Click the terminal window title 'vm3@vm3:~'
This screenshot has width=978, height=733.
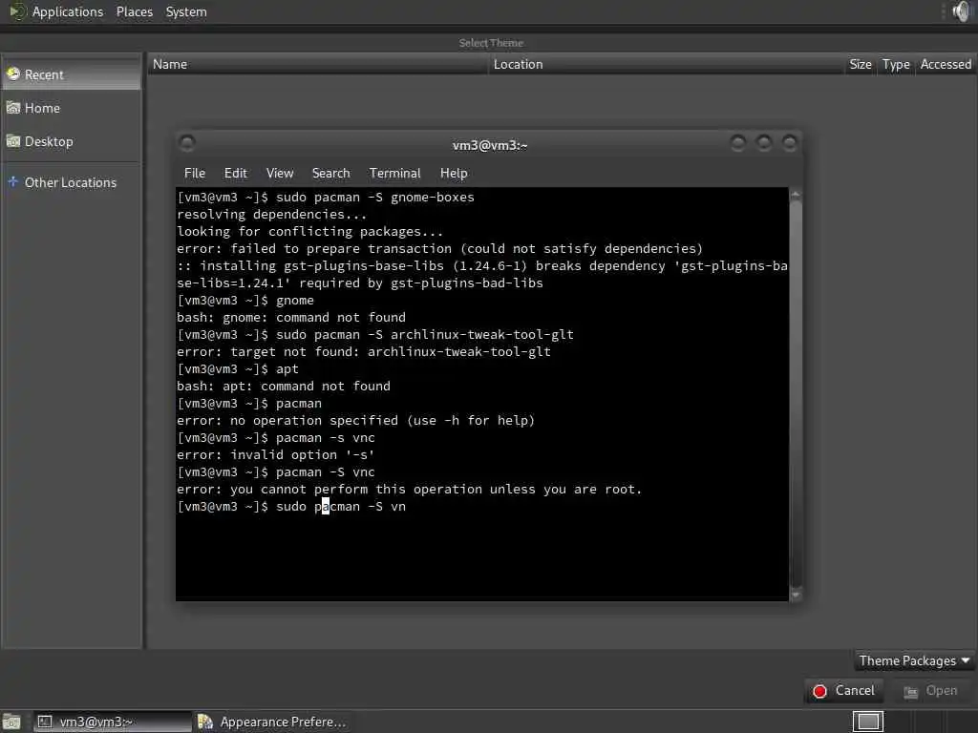[490, 145]
